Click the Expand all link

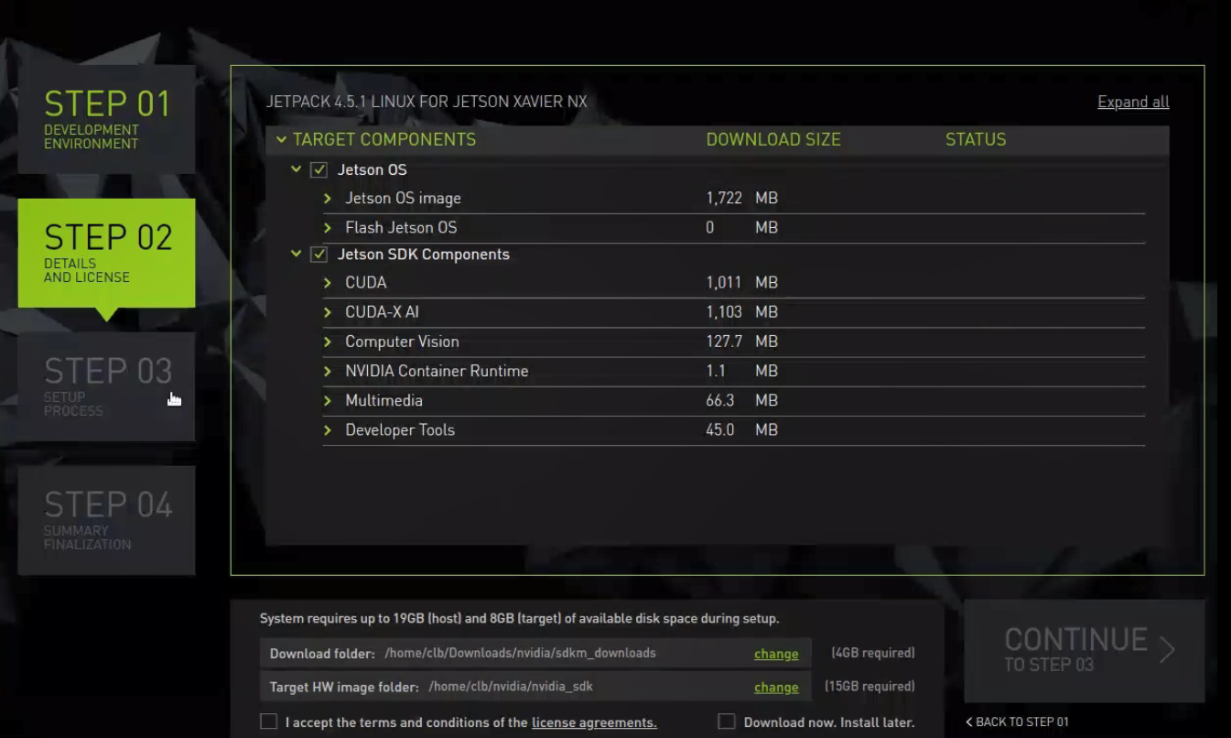[1133, 102]
